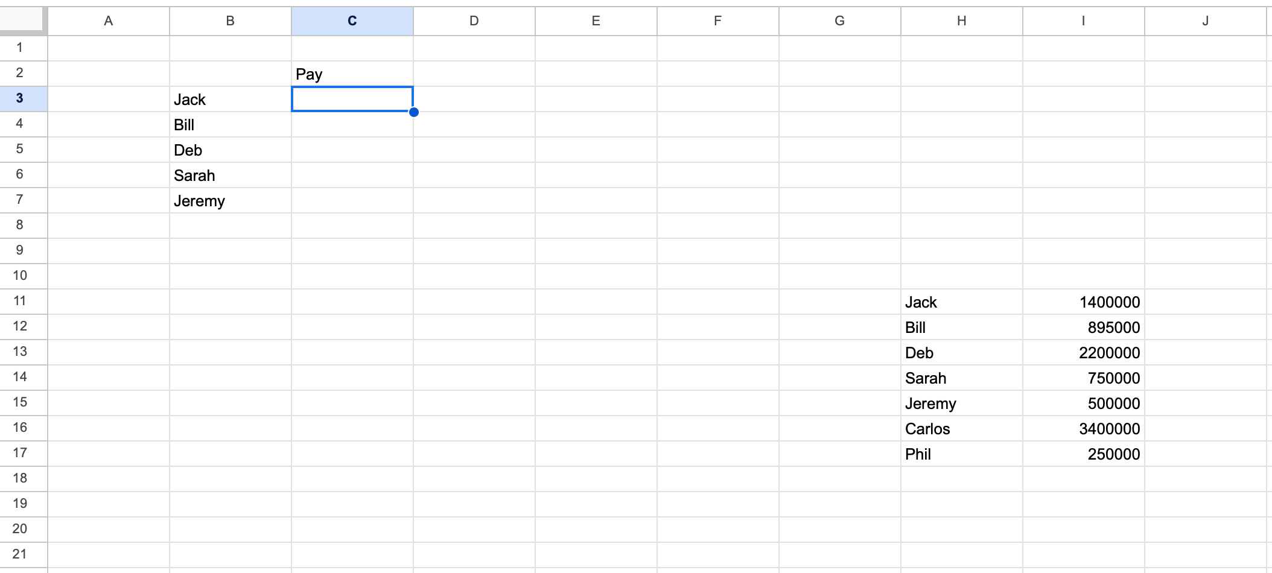Select the cell containing 'Sarah' in column B
Image resolution: width=1272 pixels, height=573 pixels.
pyautogui.click(x=229, y=175)
